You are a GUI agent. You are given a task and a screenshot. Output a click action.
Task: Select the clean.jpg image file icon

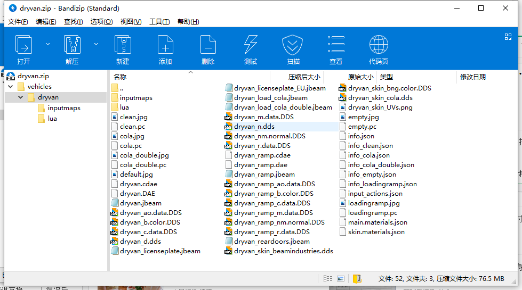pyautogui.click(x=115, y=117)
